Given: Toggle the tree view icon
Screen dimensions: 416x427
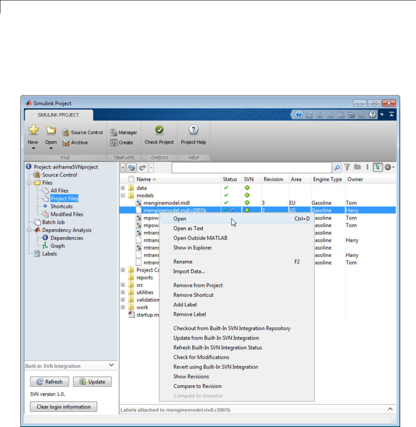Looking at the screenshot, I should 378,167.
